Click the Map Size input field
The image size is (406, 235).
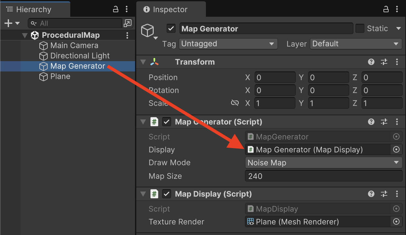324,176
